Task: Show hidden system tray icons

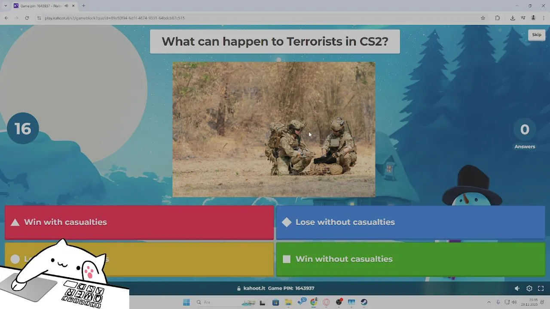Action: (x=489, y=303)
